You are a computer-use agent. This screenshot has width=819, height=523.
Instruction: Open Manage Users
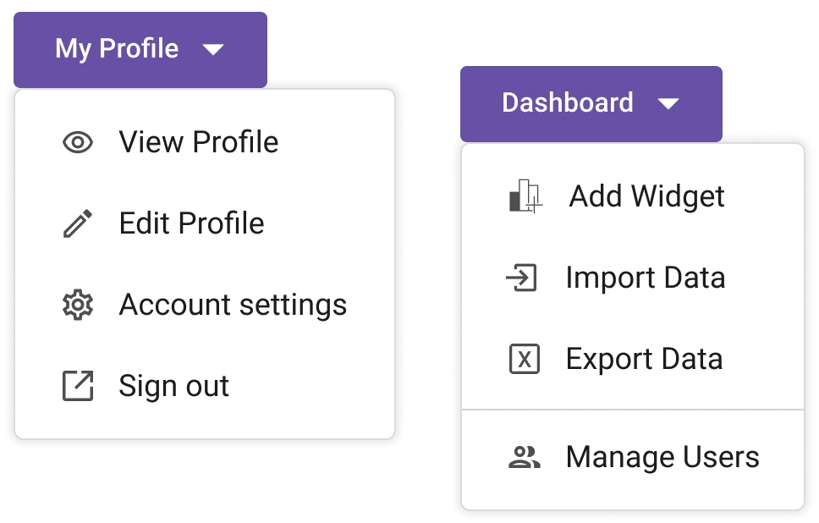pyautogui.click(x=662, y=456)
